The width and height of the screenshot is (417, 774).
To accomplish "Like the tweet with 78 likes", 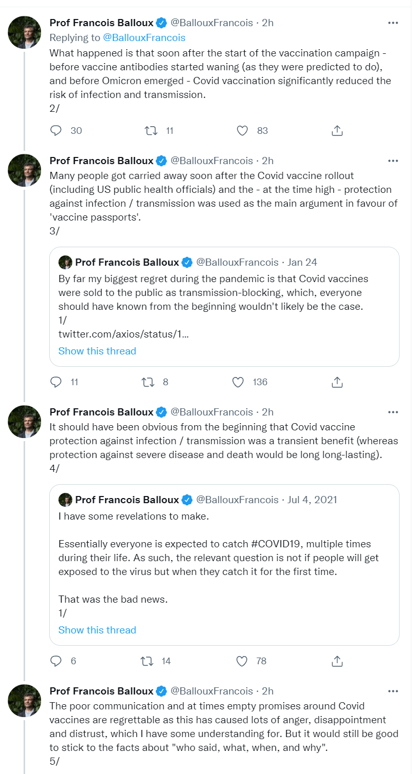I will [x=242, y=661].
